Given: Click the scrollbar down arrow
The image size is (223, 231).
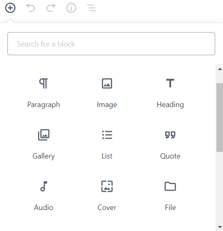Looking at the screenshot, I should [220, 227].
